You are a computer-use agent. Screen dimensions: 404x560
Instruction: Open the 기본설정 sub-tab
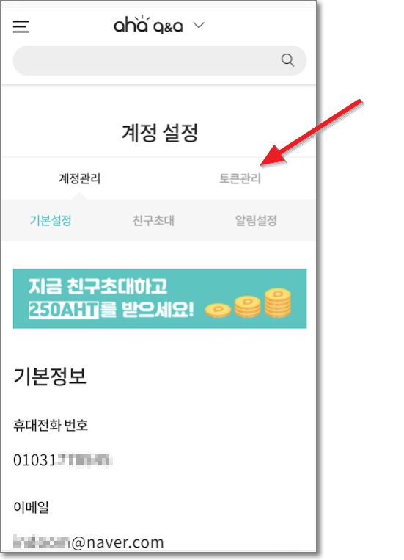[x=51, y=220]
